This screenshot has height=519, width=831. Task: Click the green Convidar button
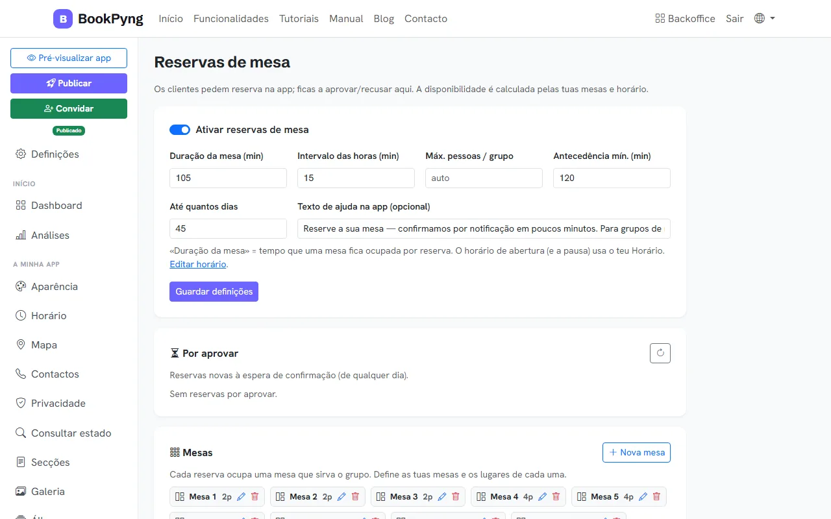[69, 108]
